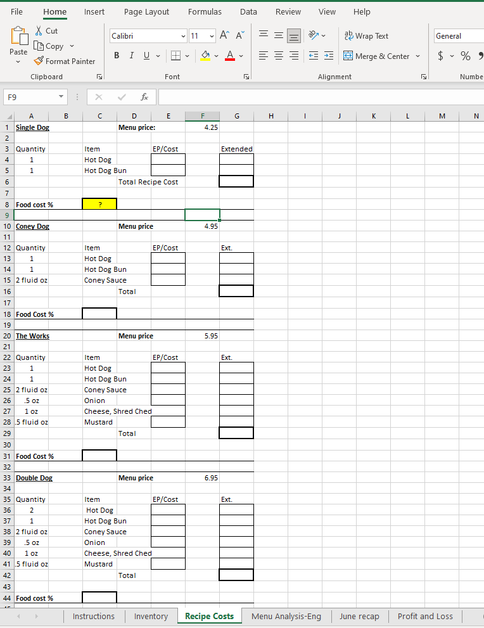Open the General number format dropdown
484x628 pixels.
coord(459,36)
